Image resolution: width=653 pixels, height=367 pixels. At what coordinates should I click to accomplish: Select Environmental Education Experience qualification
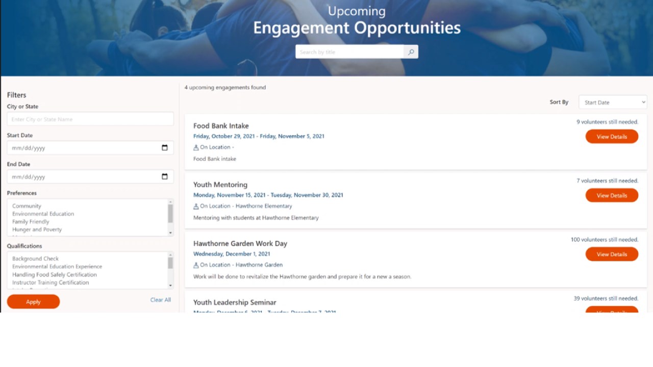pyautogui.click(x=57, y=267)
